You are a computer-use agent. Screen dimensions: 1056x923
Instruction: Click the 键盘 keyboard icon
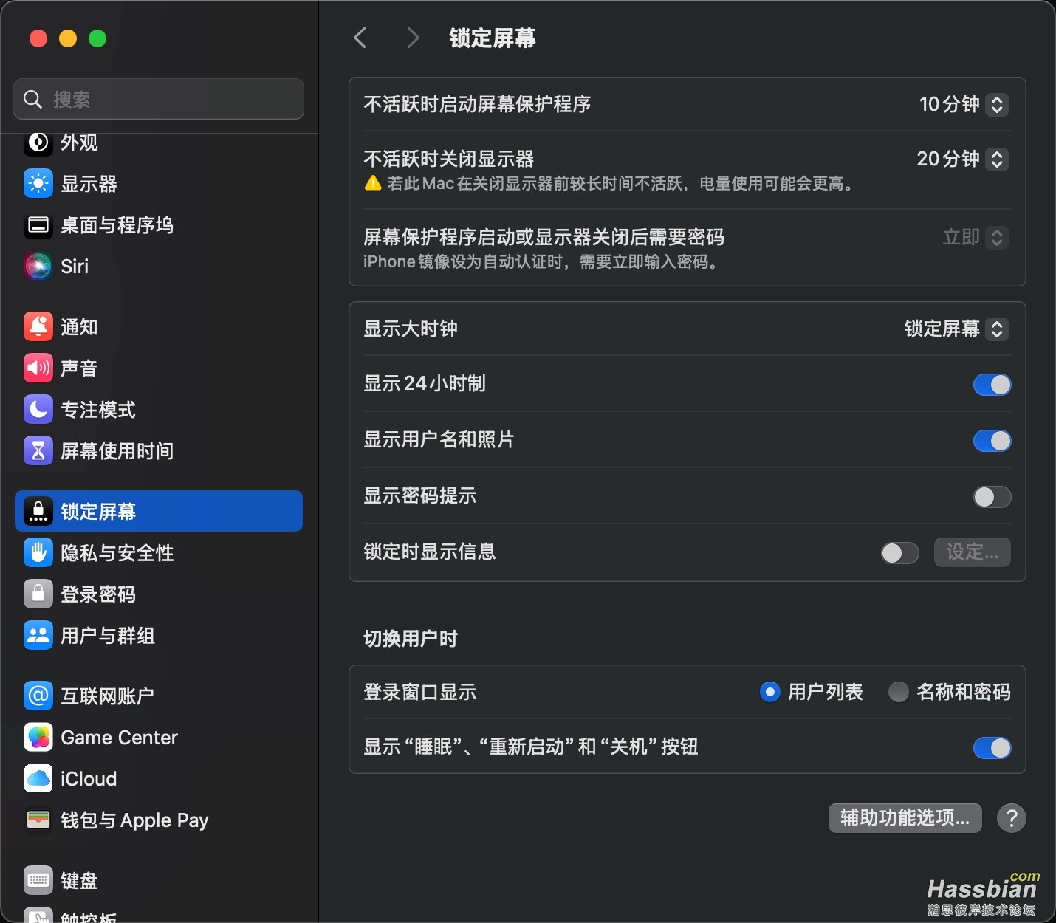[x=38, y=880]
